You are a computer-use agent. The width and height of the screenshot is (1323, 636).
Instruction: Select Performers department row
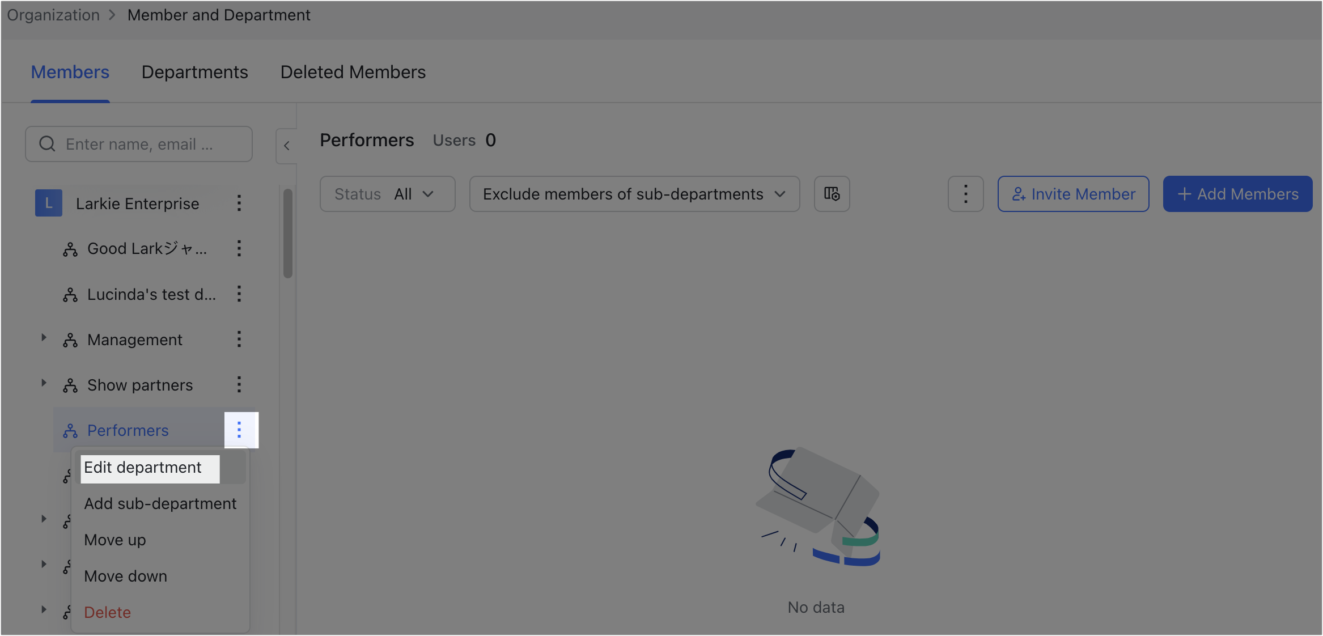(128, 430)
